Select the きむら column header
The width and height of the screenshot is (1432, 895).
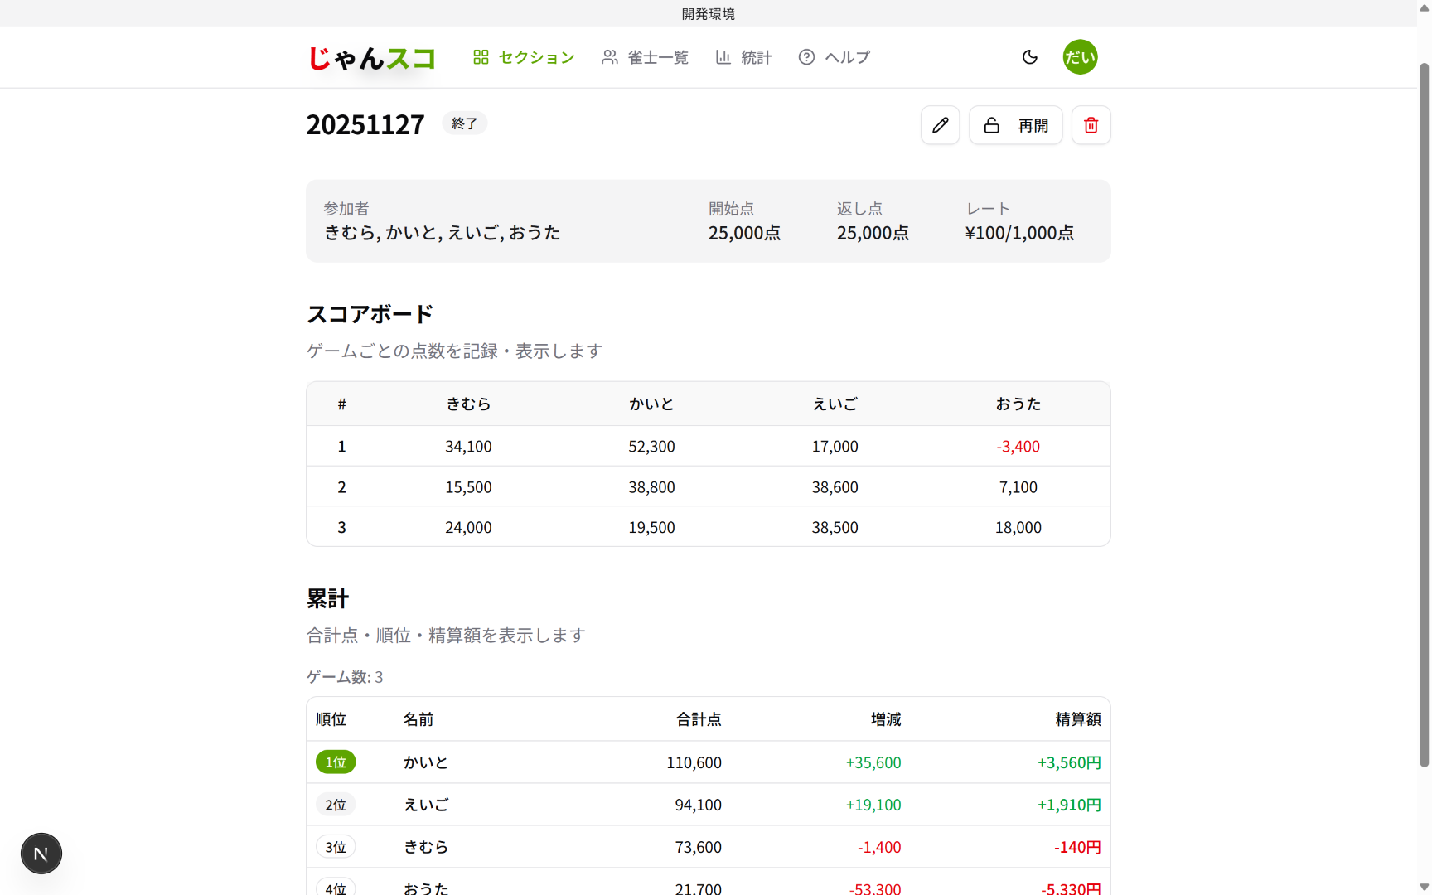[x=468, y=404]
